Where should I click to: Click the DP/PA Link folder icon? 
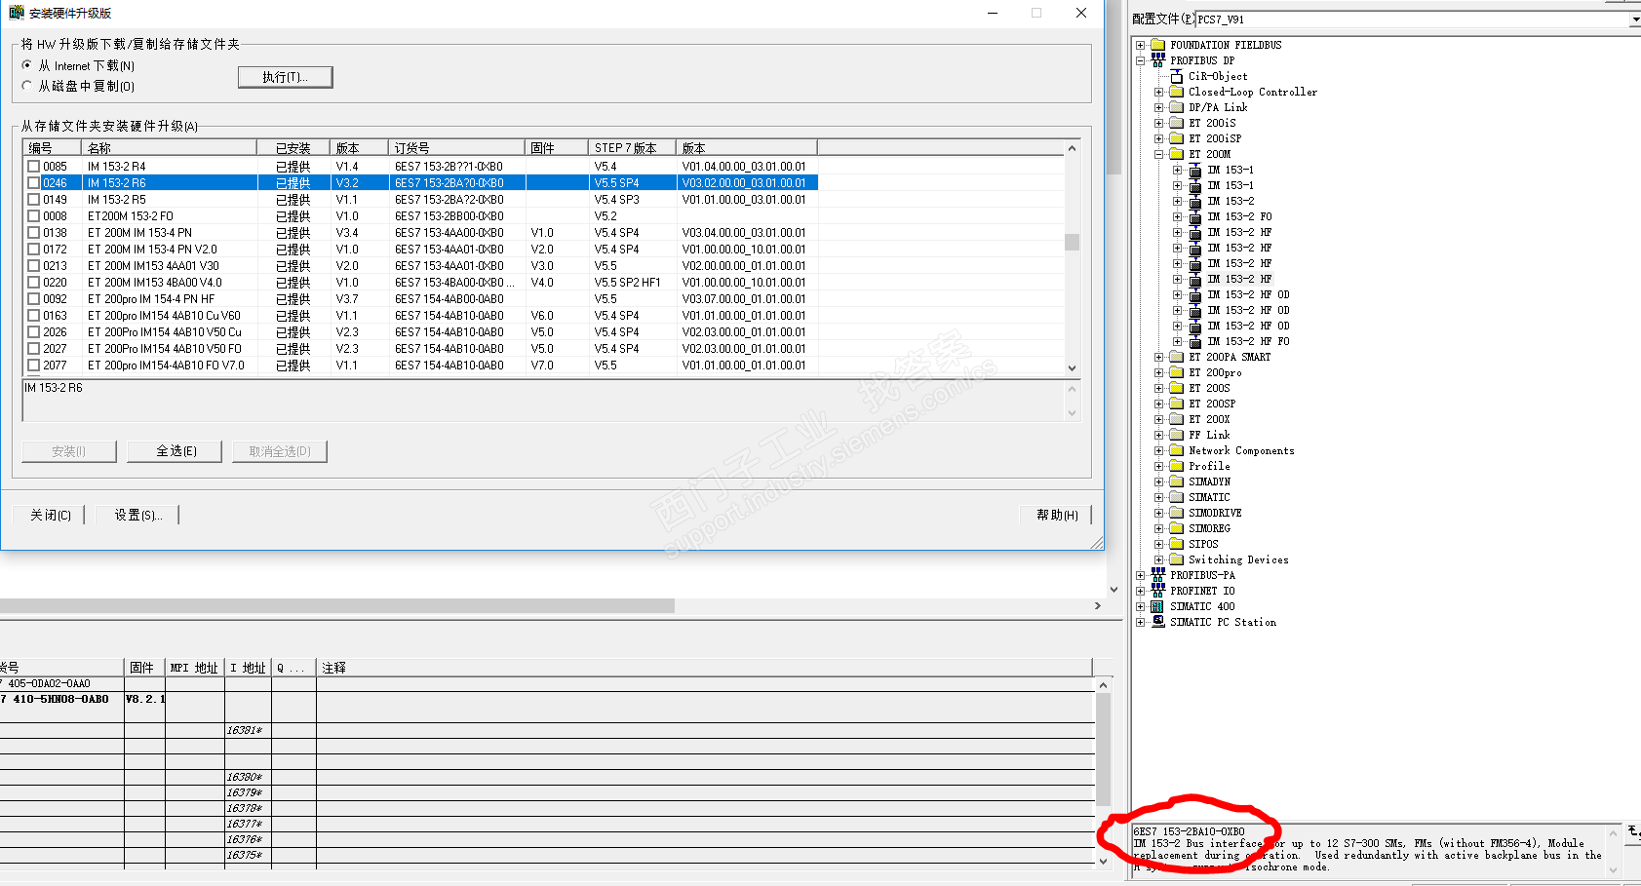(1176, 107)
